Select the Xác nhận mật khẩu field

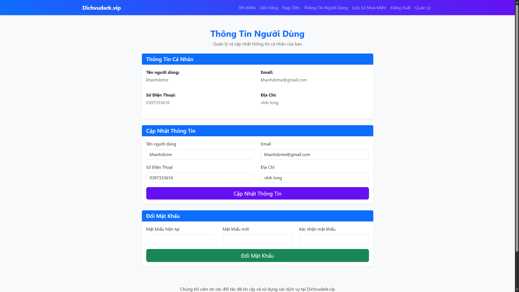(x=334, y=240)
